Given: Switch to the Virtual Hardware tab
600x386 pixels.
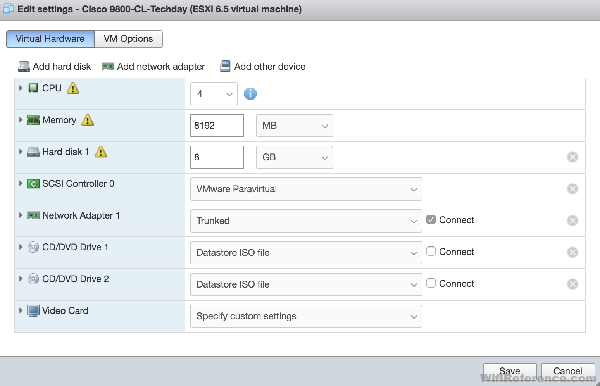Looking at the screenshot, I should pos(50,39).
